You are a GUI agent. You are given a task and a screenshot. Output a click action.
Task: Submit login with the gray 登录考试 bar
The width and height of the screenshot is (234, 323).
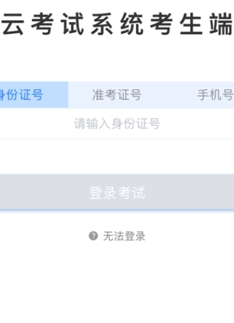[117, 192]
